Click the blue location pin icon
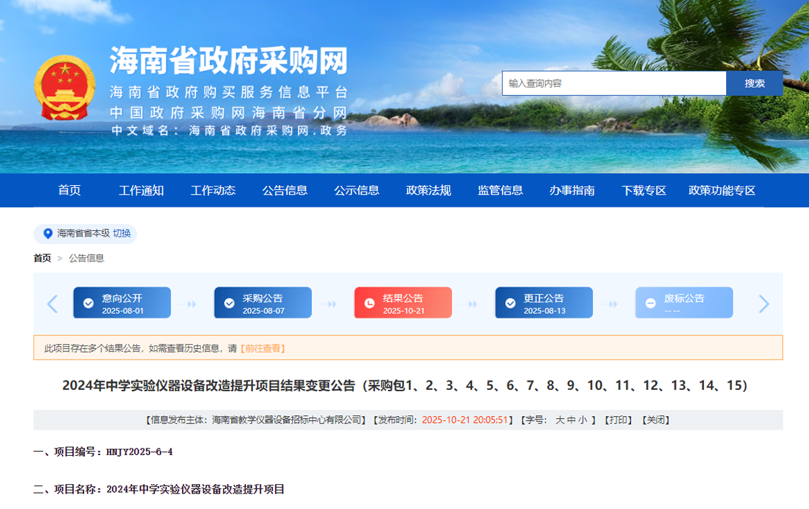809x509 pixels. (48, 234)
